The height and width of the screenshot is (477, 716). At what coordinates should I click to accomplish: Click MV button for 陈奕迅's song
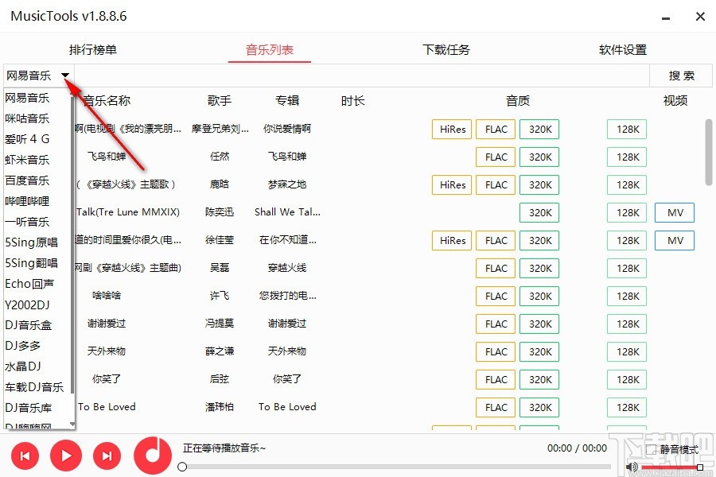click(674, 212)
